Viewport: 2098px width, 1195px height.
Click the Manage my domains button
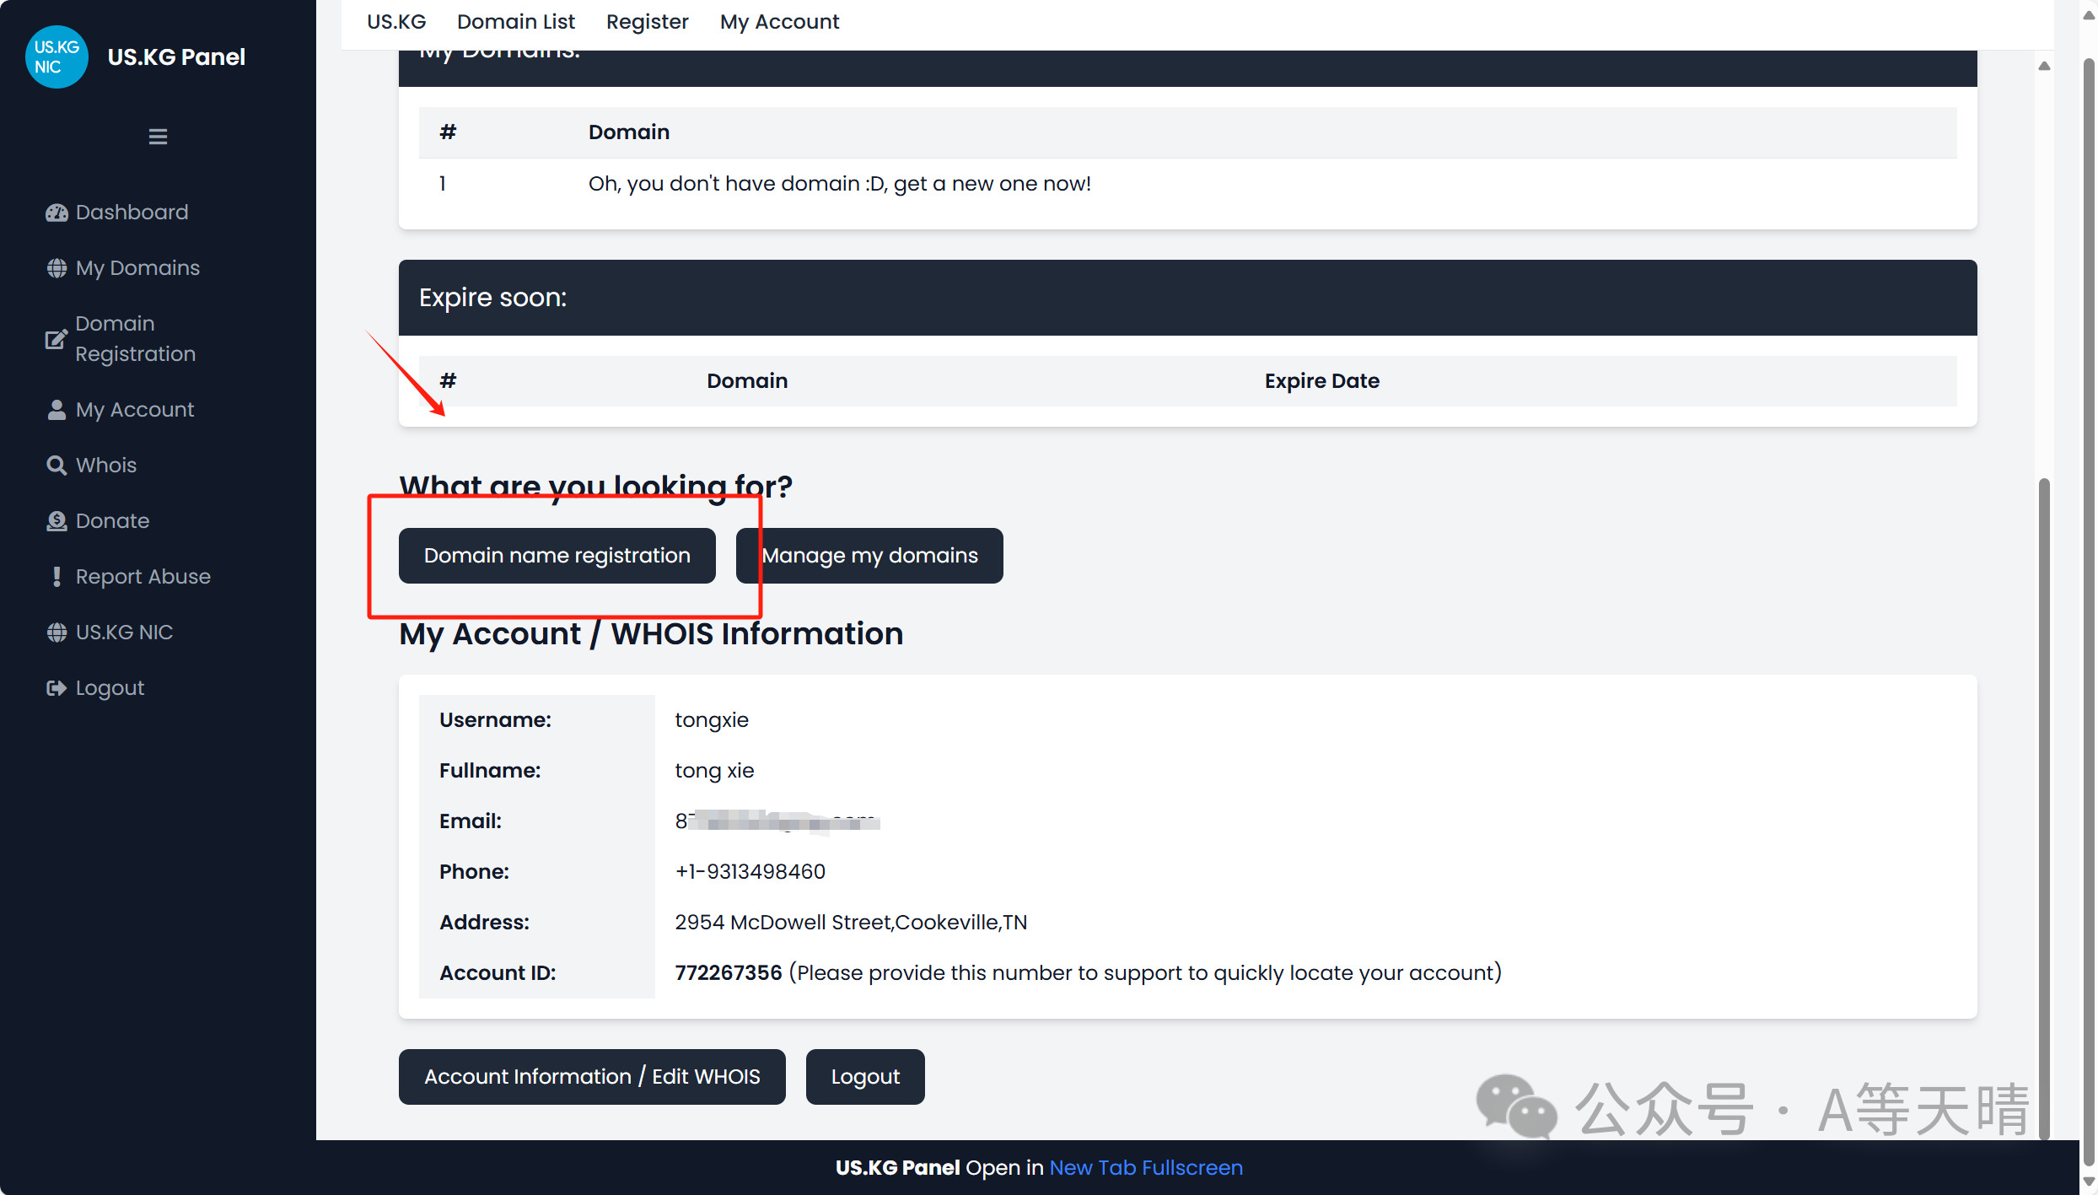coord(870,555)
